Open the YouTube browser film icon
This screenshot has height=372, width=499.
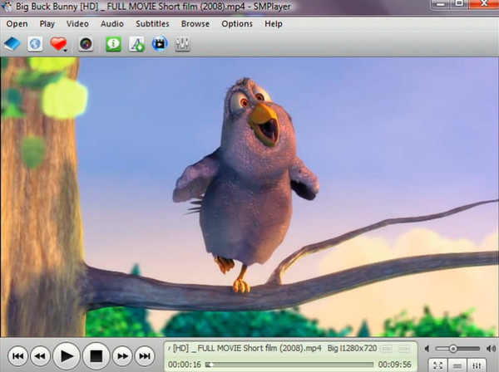[160, 44]
